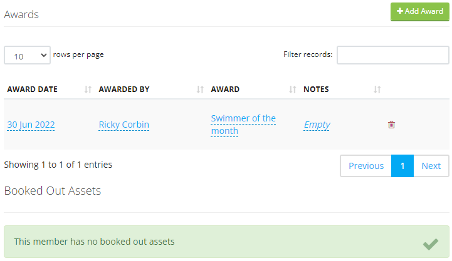452x261 pixels.
Task: Sort by Award column arrows
Action: pyautogui.click(x=292, y=90)
